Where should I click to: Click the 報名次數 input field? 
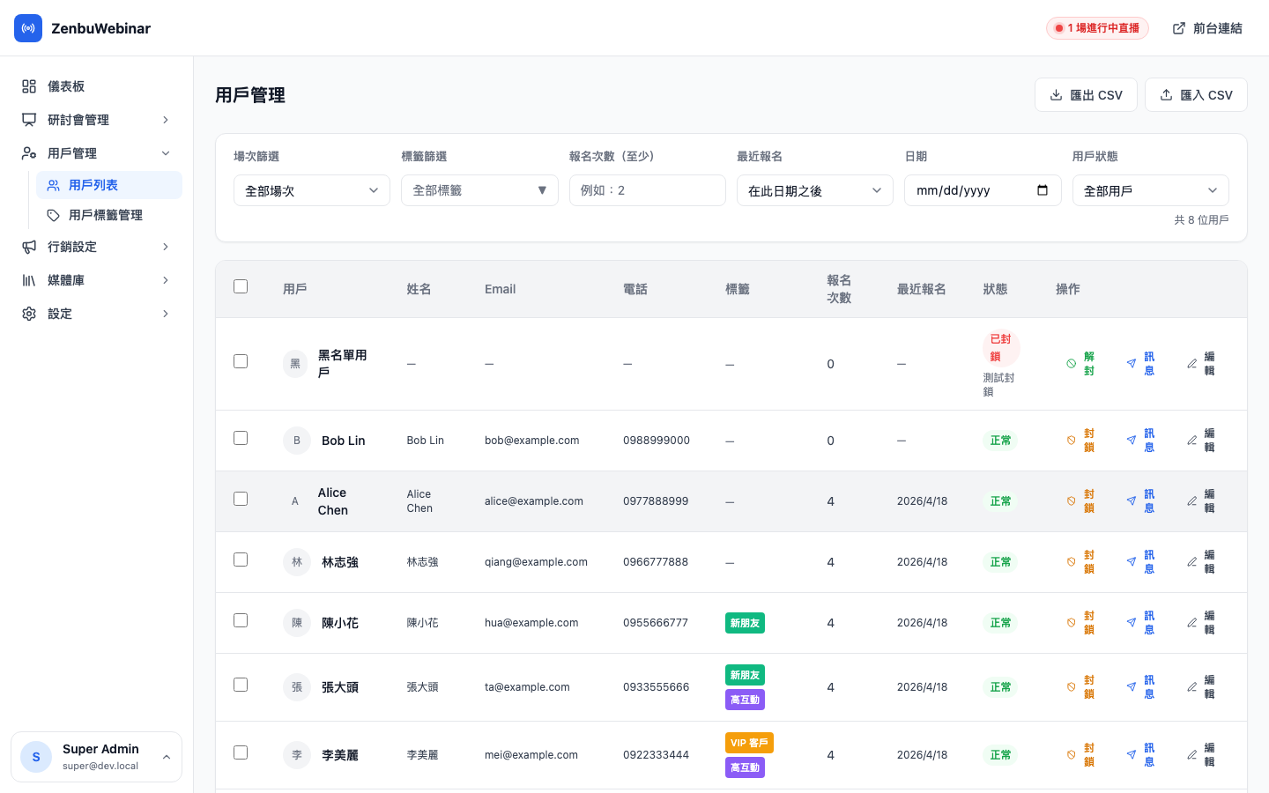(648, 189)
